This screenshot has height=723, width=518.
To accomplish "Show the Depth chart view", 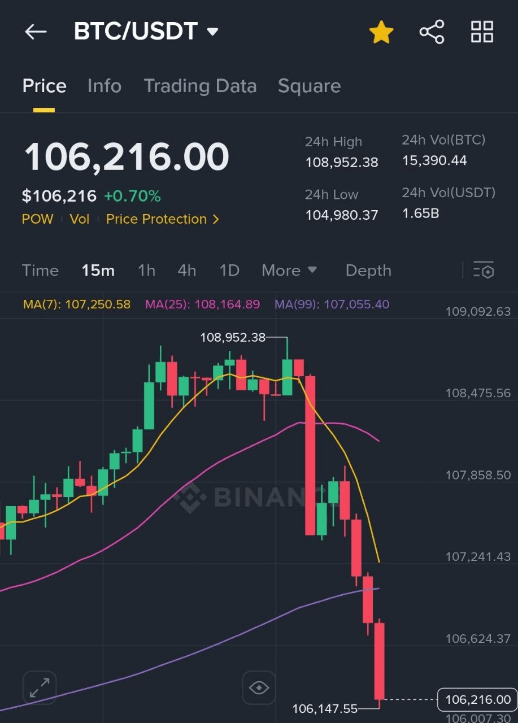I will pyautogui.click(x=368, y=271).
